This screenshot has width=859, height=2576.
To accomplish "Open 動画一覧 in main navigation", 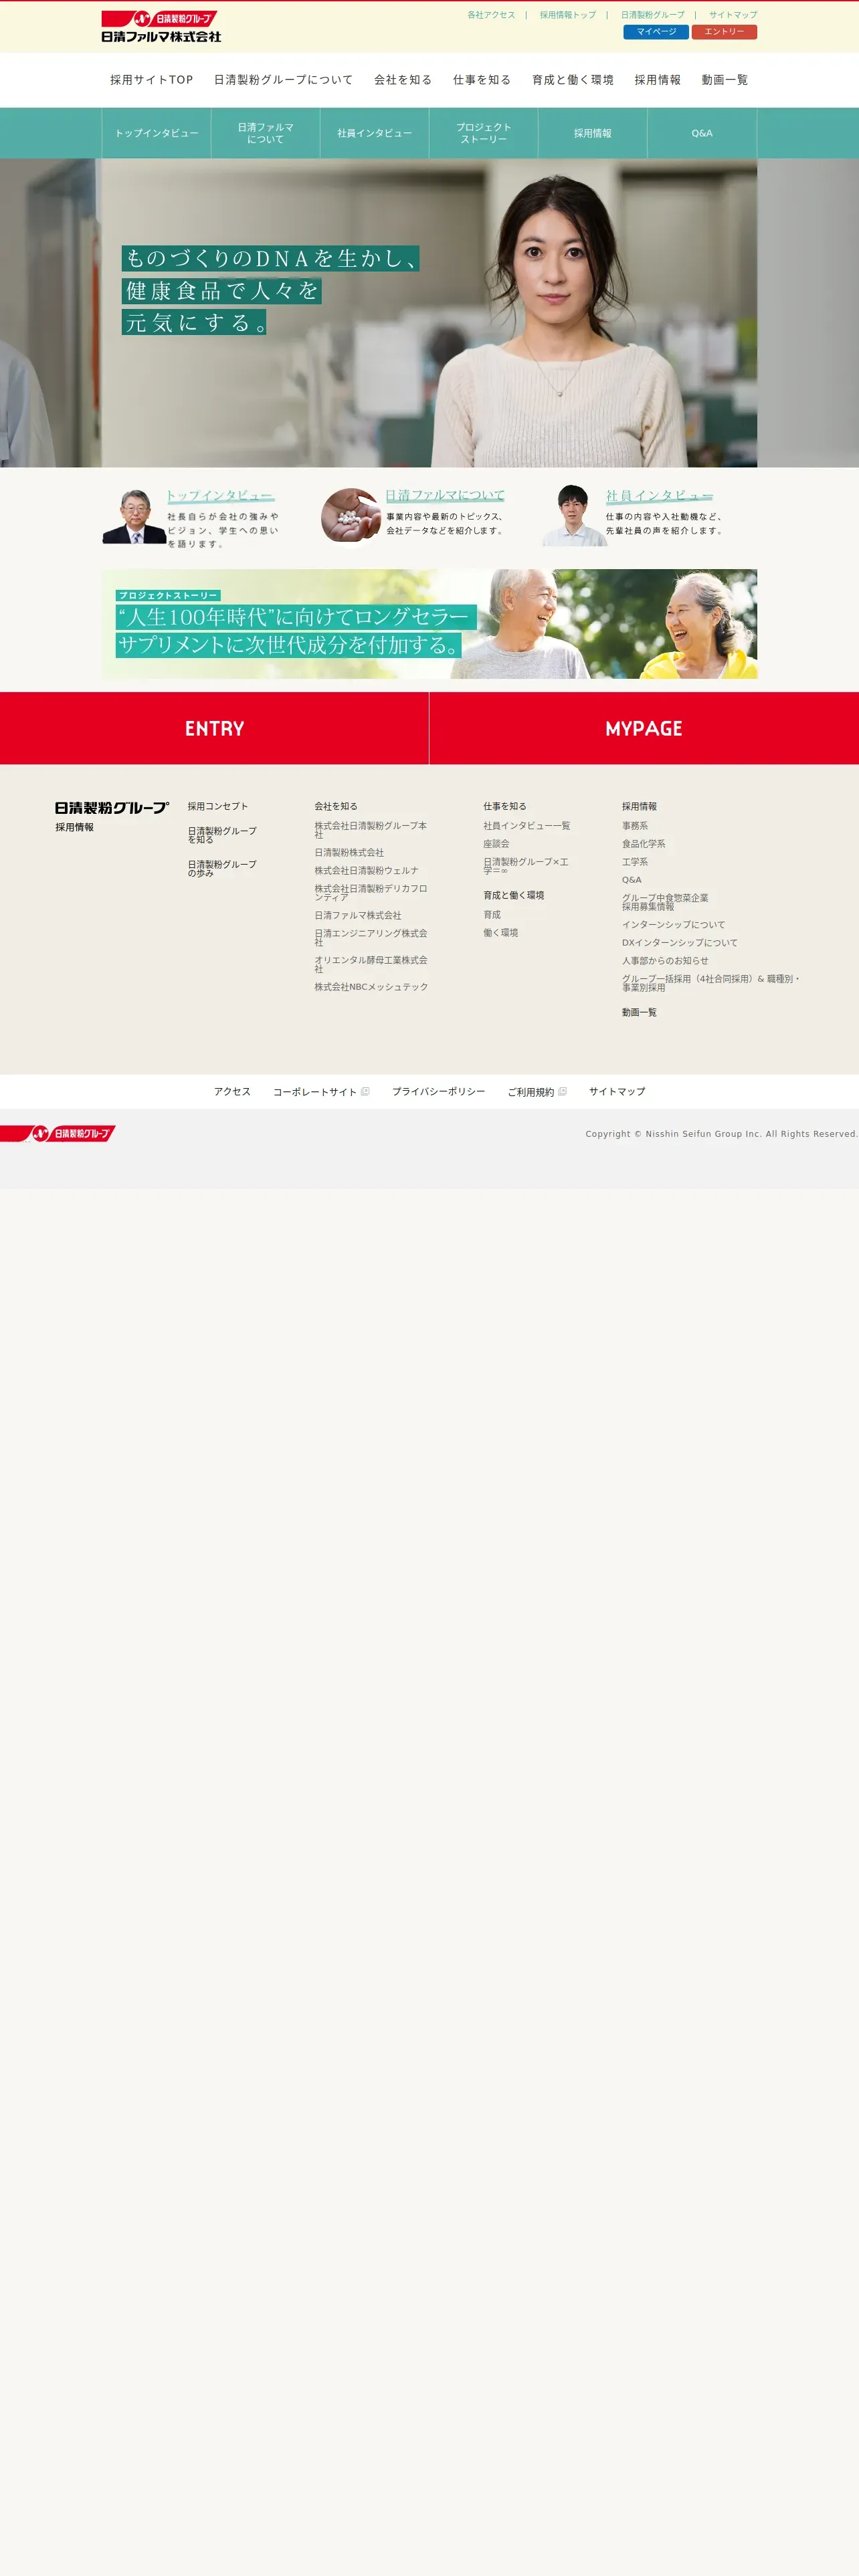I will [724, 80].
